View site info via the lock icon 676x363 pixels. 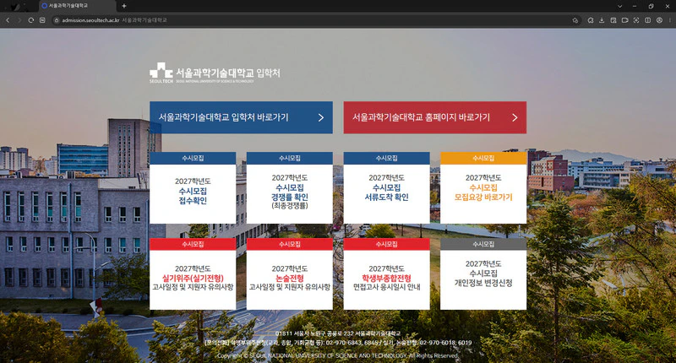coord(57,20)
